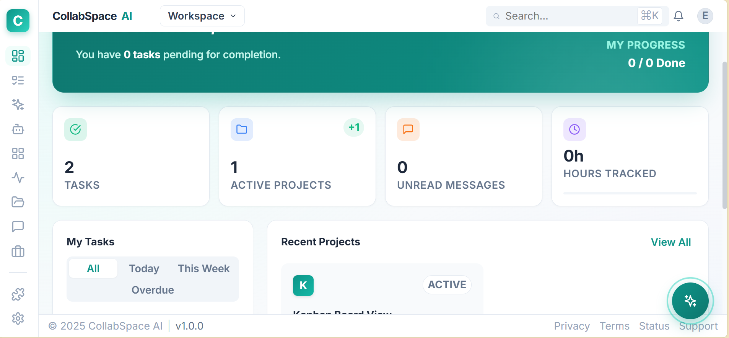Click the 'Recent Projects' heading
The image size is (729, 338).
(321, 242)
